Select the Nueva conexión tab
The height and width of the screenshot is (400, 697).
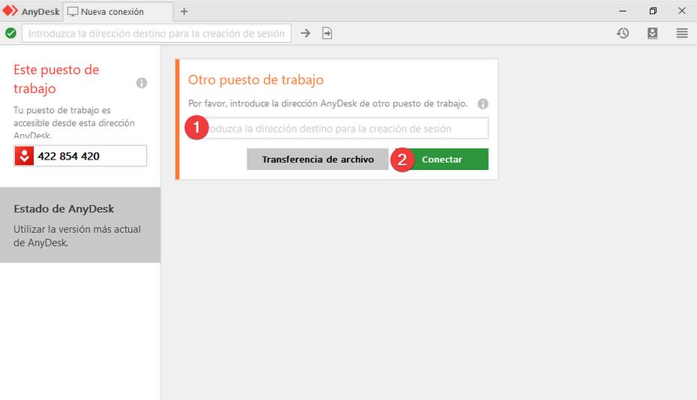[118, 11]
